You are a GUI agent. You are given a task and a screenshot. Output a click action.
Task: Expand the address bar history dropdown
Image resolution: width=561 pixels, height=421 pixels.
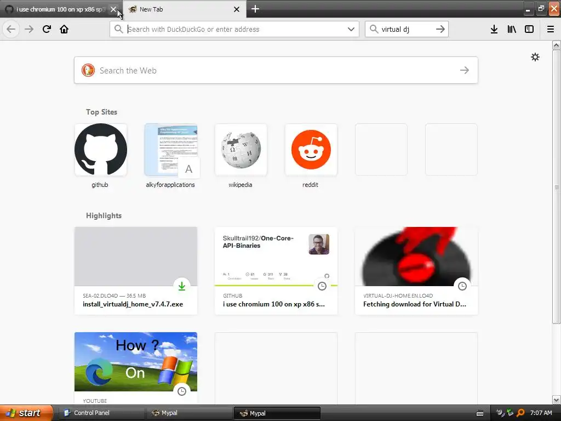click(351, 29)
